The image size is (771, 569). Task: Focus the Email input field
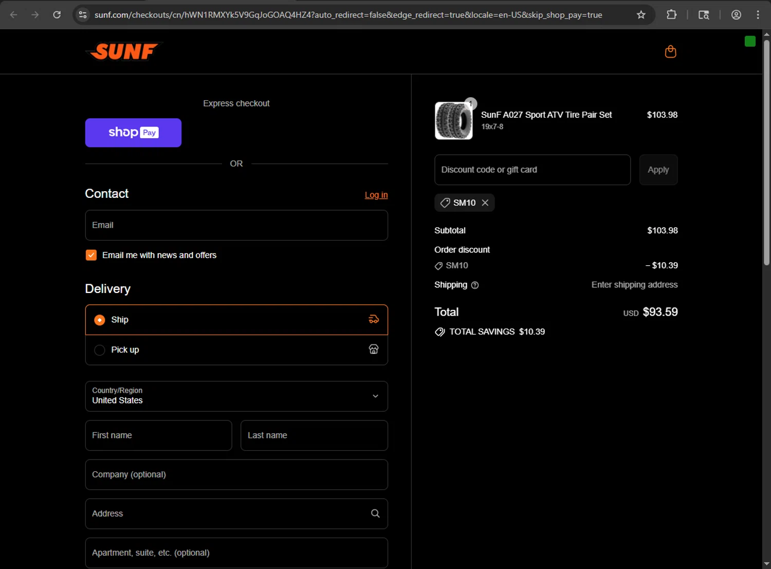click(x=236, y=225)
